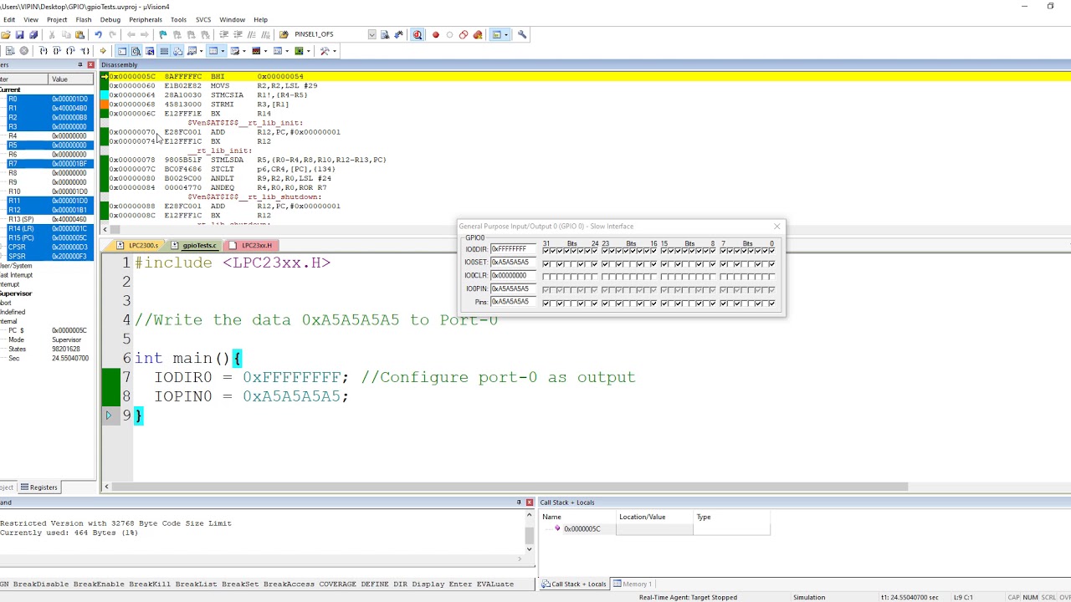The height and width of the screenshot is (602, 1071).
Task: Click Disassembly horizontal scrollbar thumb
Action: click(x=115, y=229)
